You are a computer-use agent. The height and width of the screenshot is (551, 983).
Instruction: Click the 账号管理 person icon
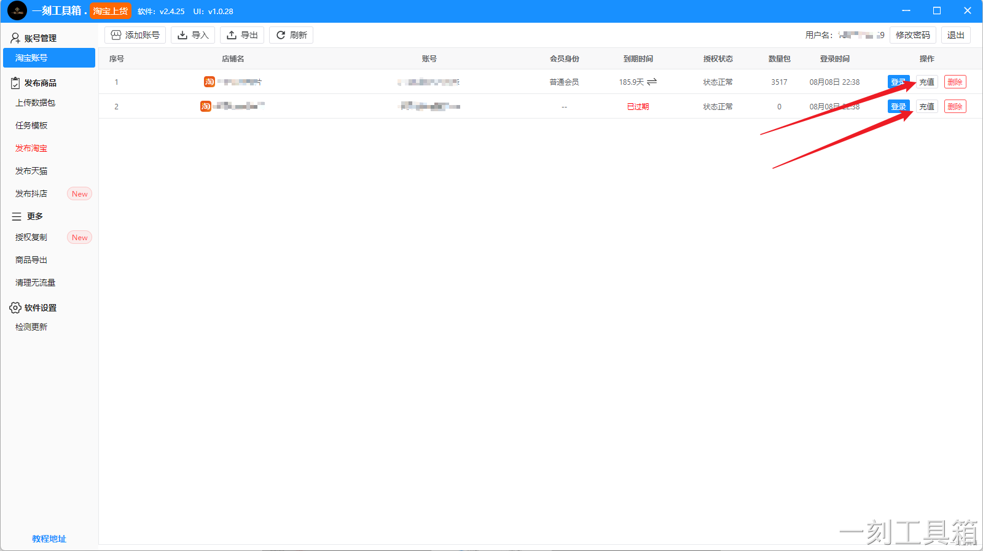tap(15, 38)
